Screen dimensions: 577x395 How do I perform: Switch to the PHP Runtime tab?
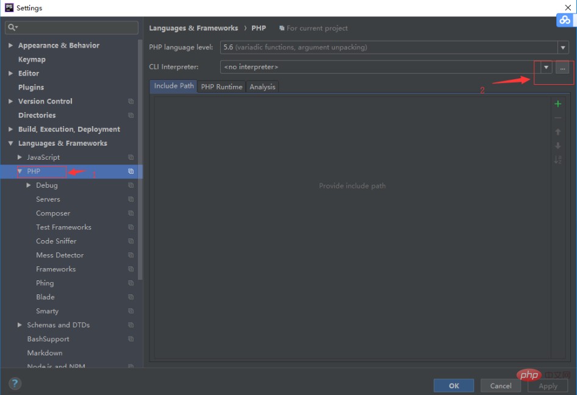point(221,87)
